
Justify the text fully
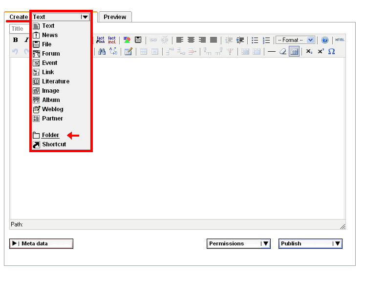pyautogui.click(x=214, y=40)
